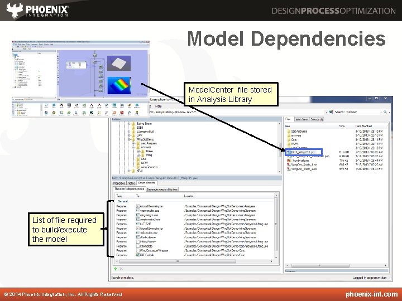Click the search provider icon left of Search field

(x=331, y=112)
